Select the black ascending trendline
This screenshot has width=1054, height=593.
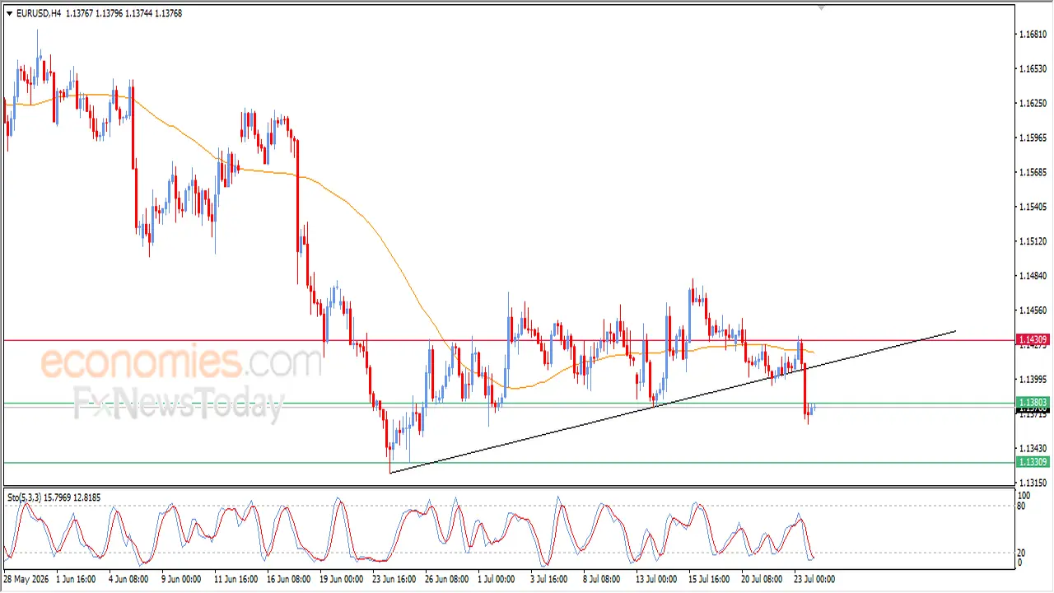point(673,401)
